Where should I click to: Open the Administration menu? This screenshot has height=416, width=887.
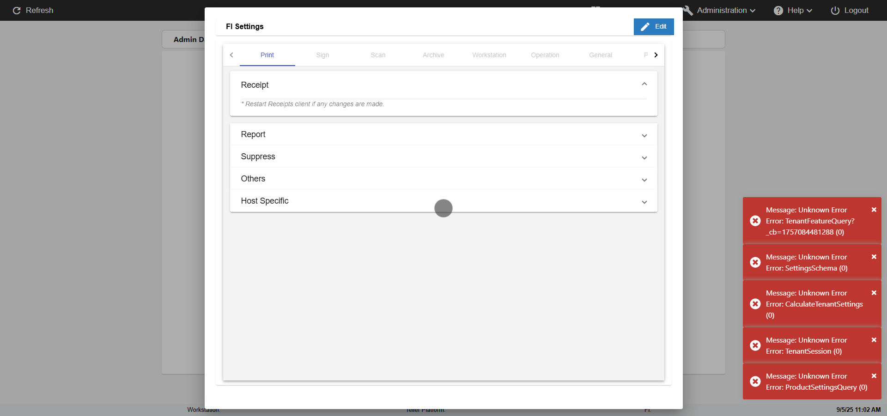click(x=719, y=10)
